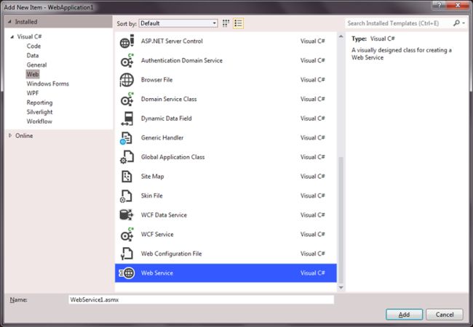Screen dimensions: 473x327
Task: Select the WCF Service template name
Action: [x=157, y=234]
